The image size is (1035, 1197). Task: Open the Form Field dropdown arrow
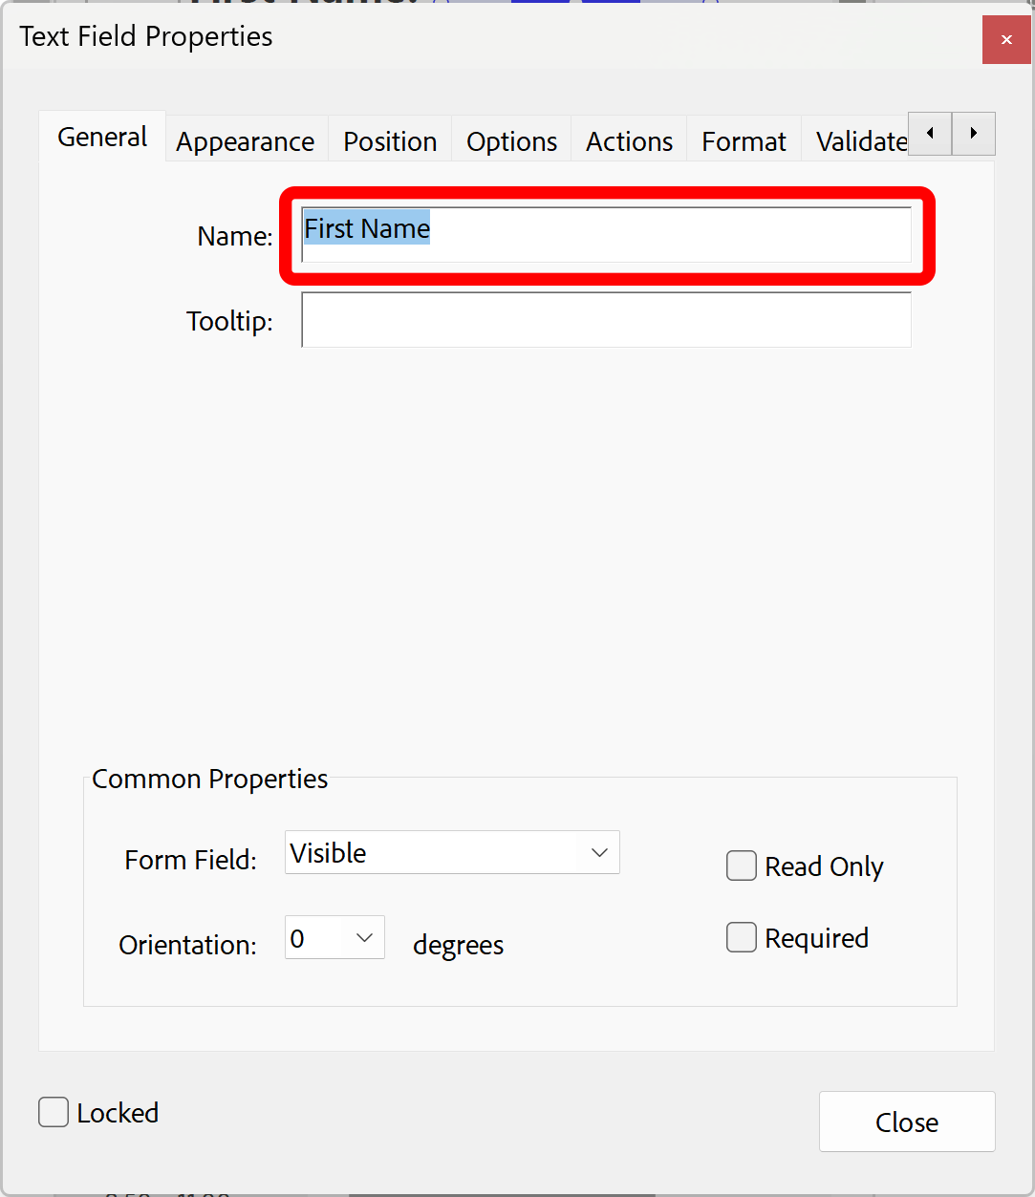[600, 852]
